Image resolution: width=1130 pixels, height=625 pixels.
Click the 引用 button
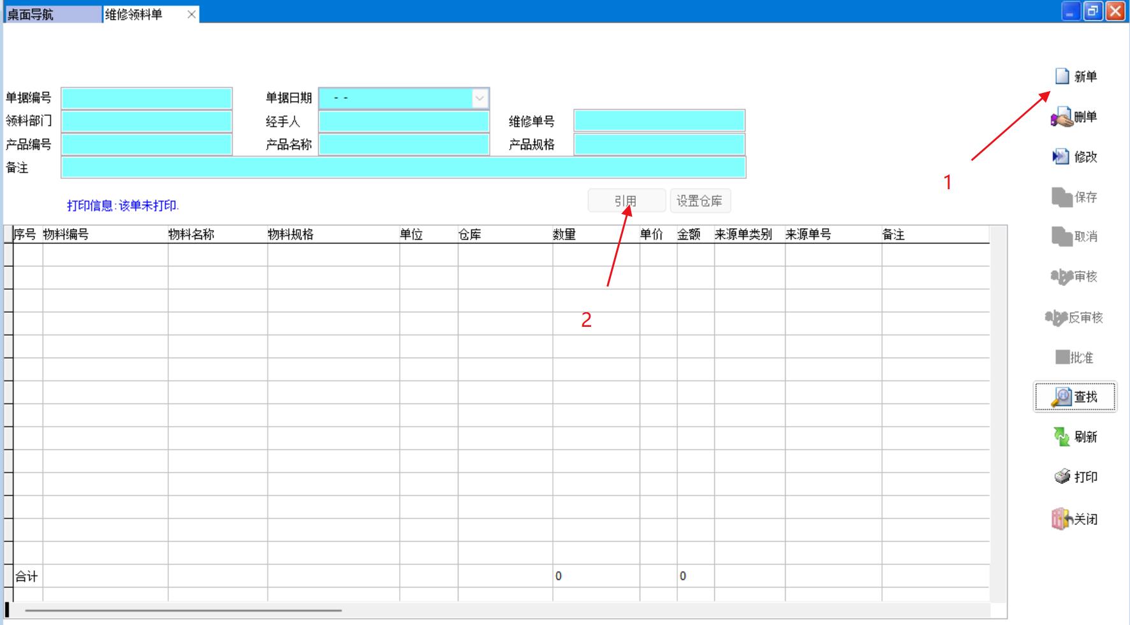626,201
